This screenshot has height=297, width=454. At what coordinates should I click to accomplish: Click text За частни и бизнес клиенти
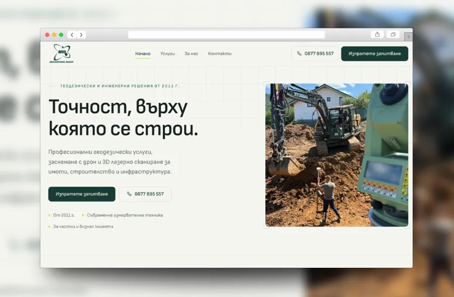point(83,226)
